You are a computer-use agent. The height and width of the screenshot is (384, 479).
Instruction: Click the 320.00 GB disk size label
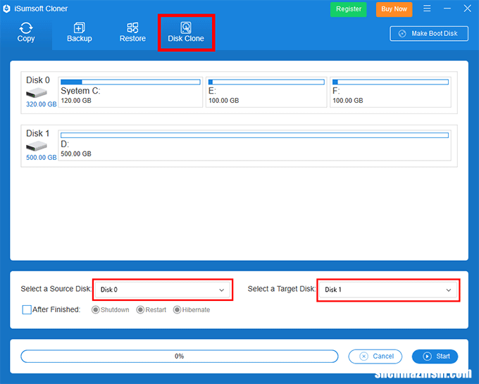tap(42, 104)
